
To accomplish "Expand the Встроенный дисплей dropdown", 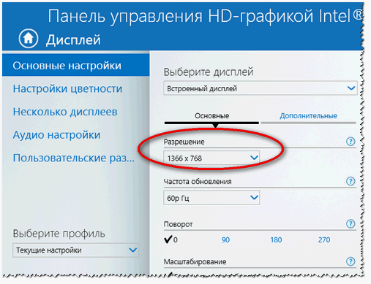I will point(261,88).
